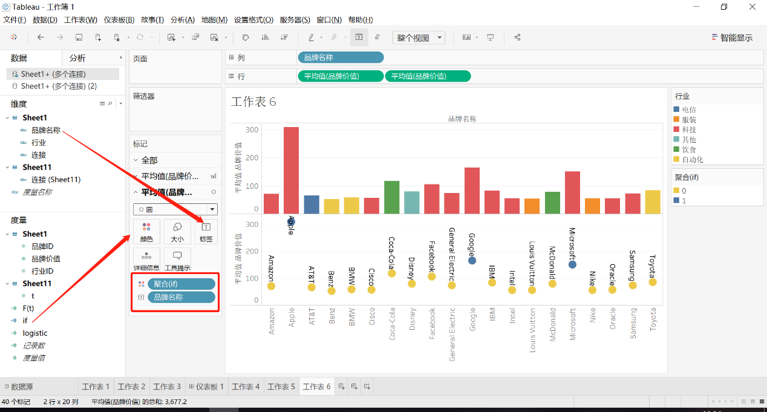Switch to the 分析 pane tab
The width and height of the screenshot is (767, 412).
77,58
